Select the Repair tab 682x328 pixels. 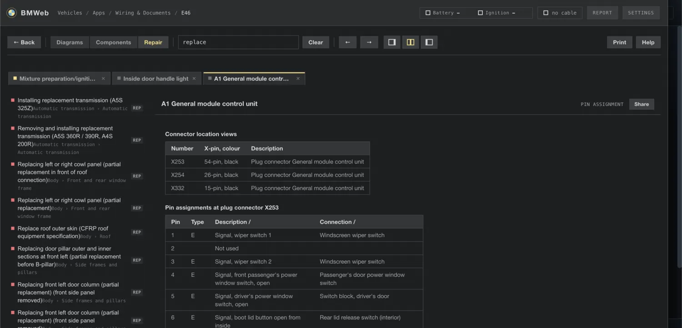coord(153,42)
